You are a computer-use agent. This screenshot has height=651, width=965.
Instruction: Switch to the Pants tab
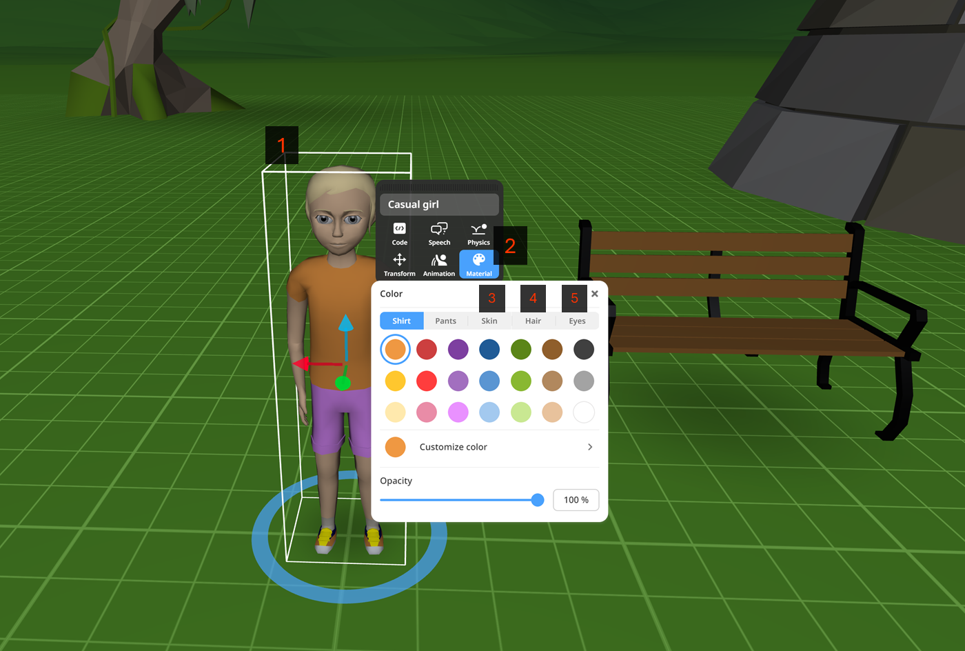click(x=445, y=321)
